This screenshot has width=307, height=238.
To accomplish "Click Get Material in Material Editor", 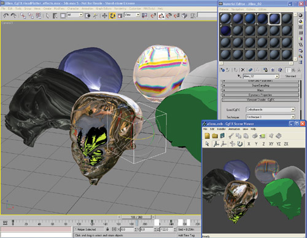I will [x=222, y=70].
